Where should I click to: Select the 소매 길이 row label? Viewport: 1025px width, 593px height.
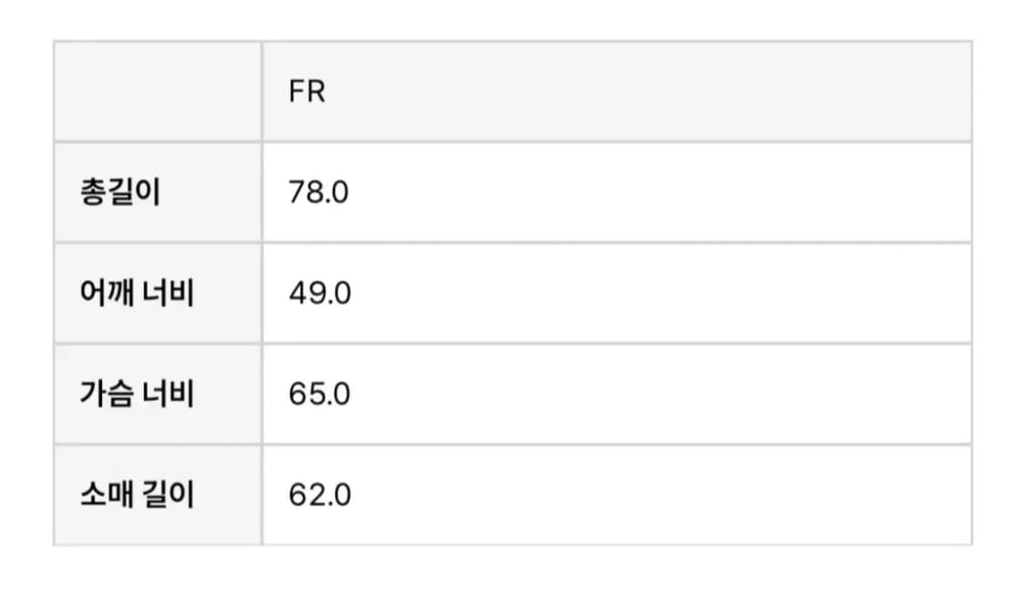tap(137, 496)
